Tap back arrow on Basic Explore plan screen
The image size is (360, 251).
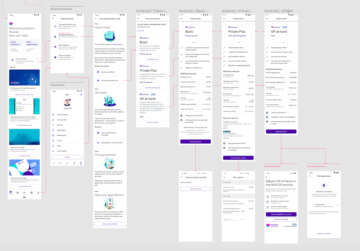[x=181, y=19]
